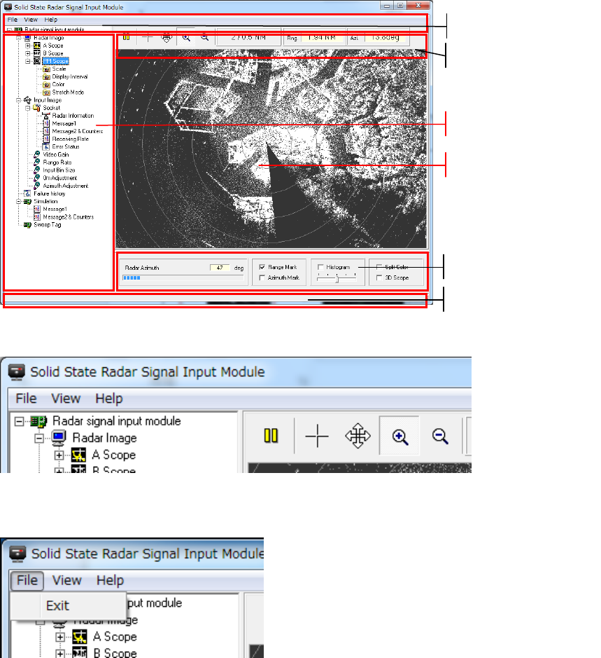The width and height of the screenshot is (601, 658).
Task: Enable the 3D Scope checkbox
Action: point(379,277)
